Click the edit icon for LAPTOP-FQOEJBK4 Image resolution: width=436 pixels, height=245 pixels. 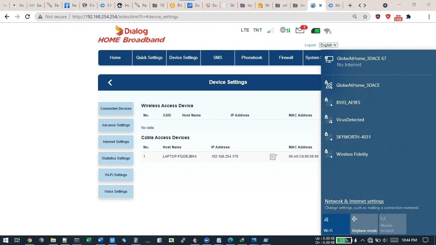pos(273,157)
